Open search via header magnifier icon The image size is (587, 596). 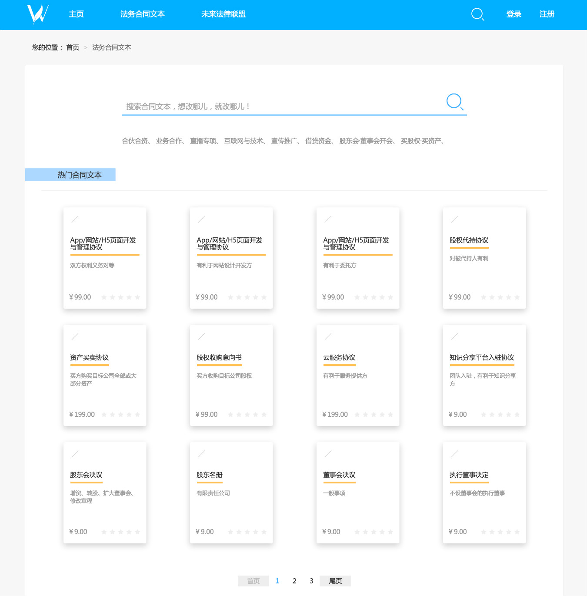(477, 14)
